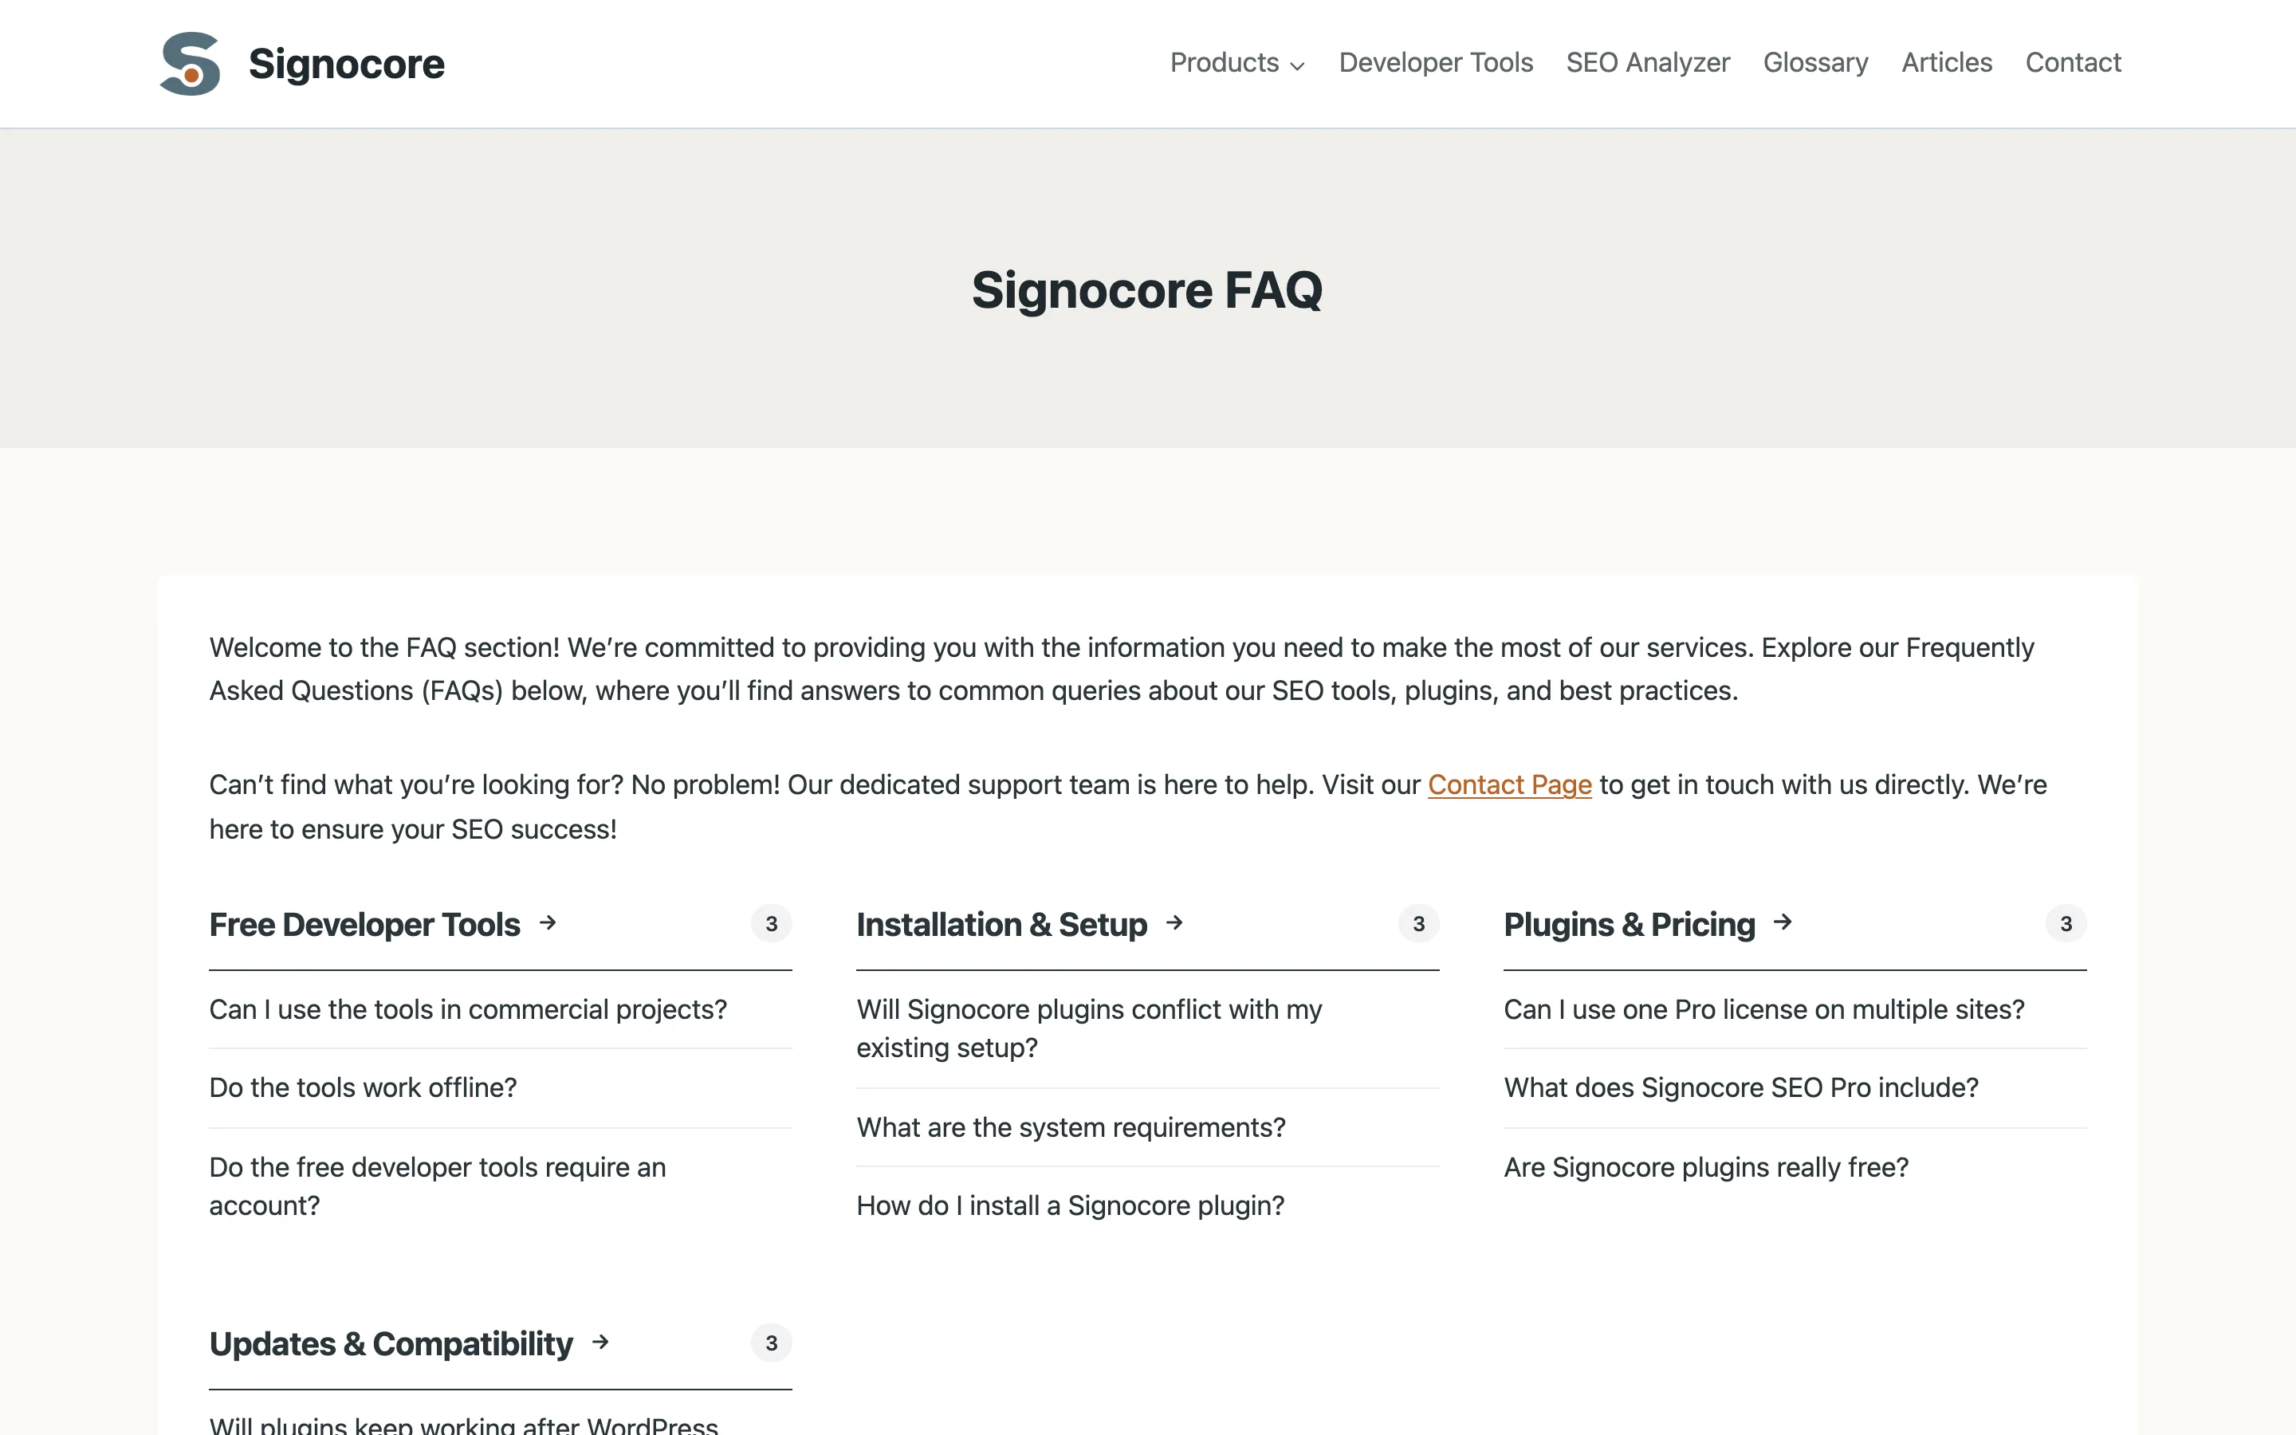
Task: Open 'What does Signocore SEO Pro include?'
Action: pos(1741,1087)
